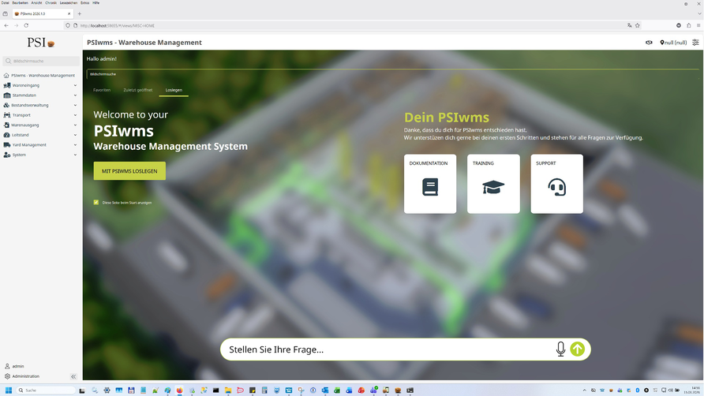The image size is (704, 396).
Task: Bookmark the page with star icon
Action: coord(638,25)
